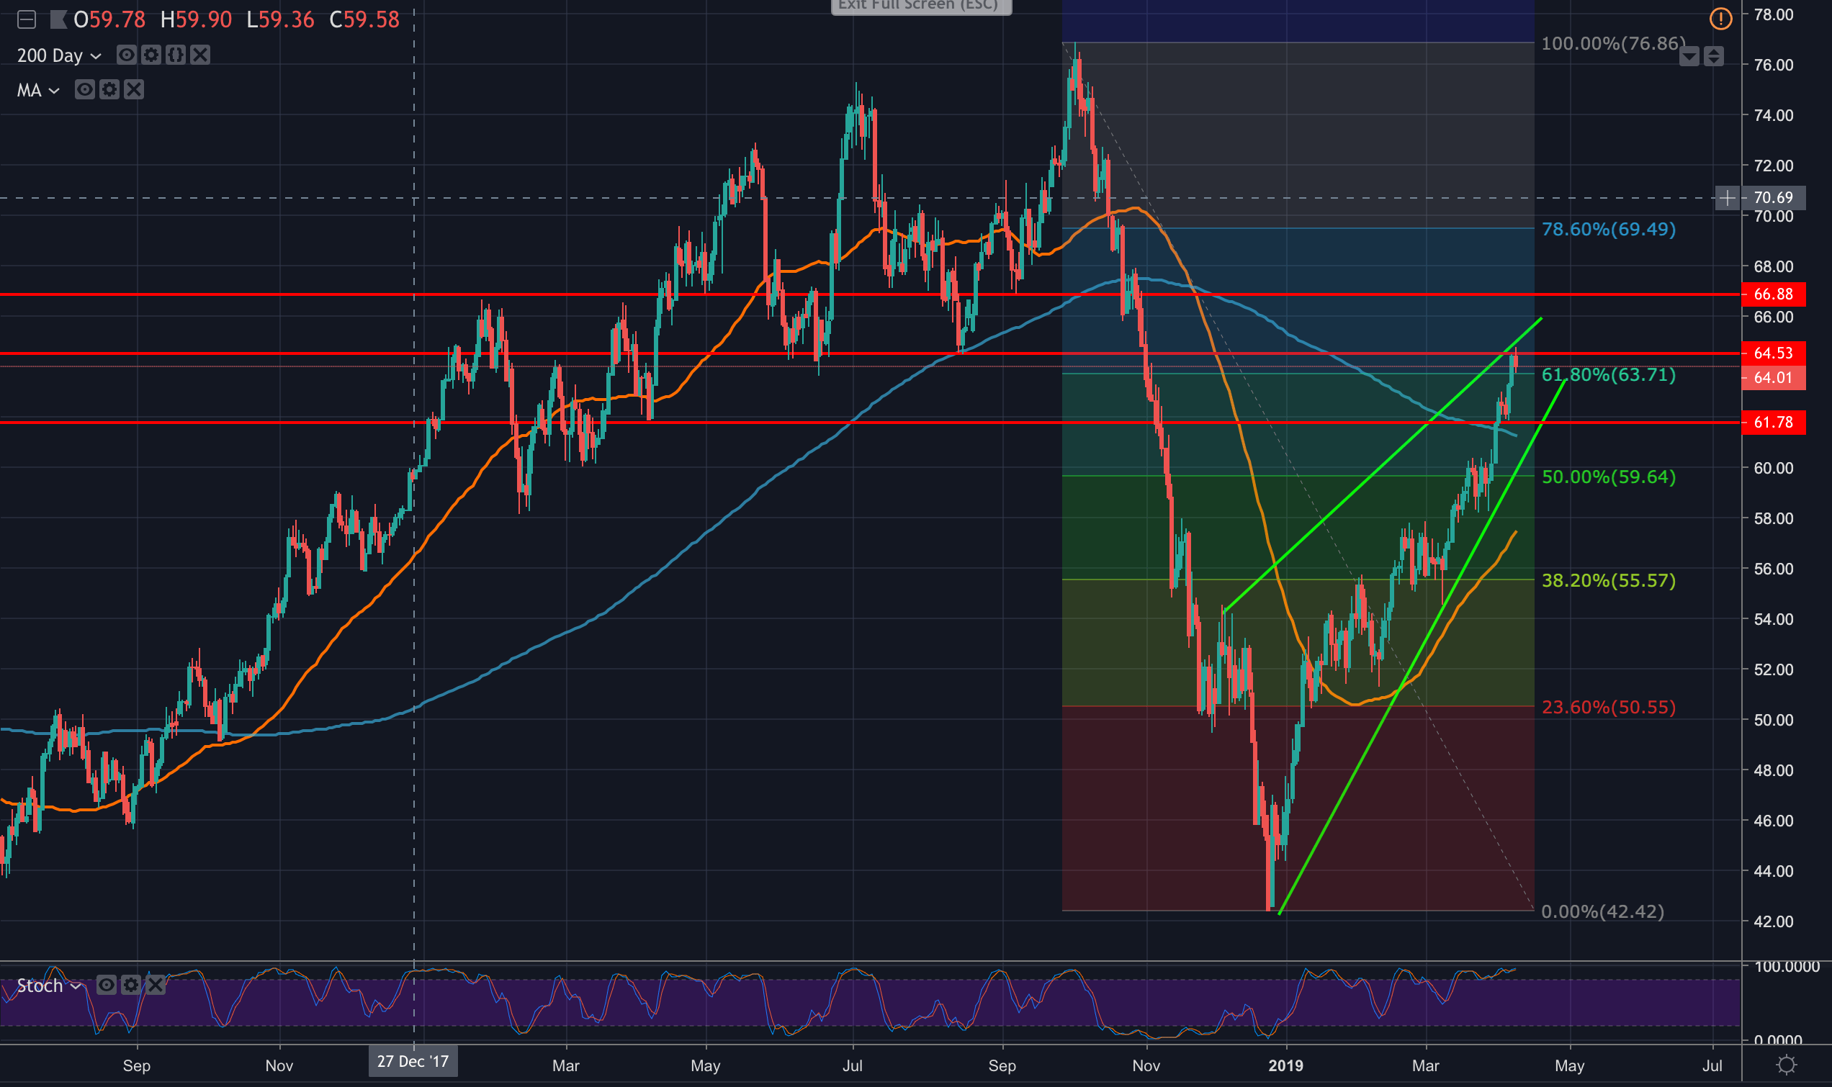The height and width of the screenshot is (1087, 1832).
Task: Click the Open value 59.78
Action: 117,19
